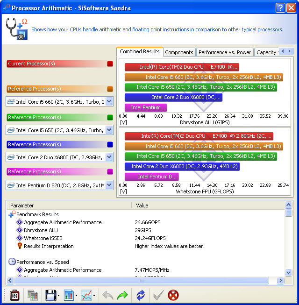Click the red E7400 Dhrystone bar
Image resolution: width=299 pixels, height=305 pixels.
pyautogui.click(x=182, y=67)
